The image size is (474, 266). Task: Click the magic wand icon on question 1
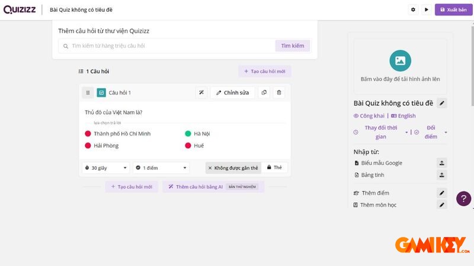[201, 93]
